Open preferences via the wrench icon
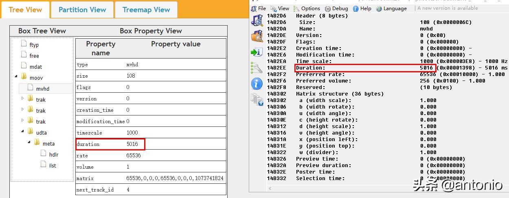509x198 pixels. click(257, 67)
